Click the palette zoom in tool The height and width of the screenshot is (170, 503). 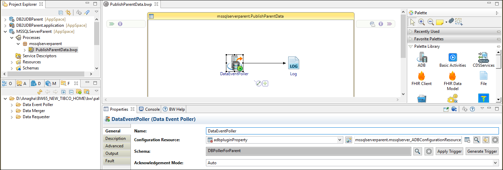(x=421, y=22)
